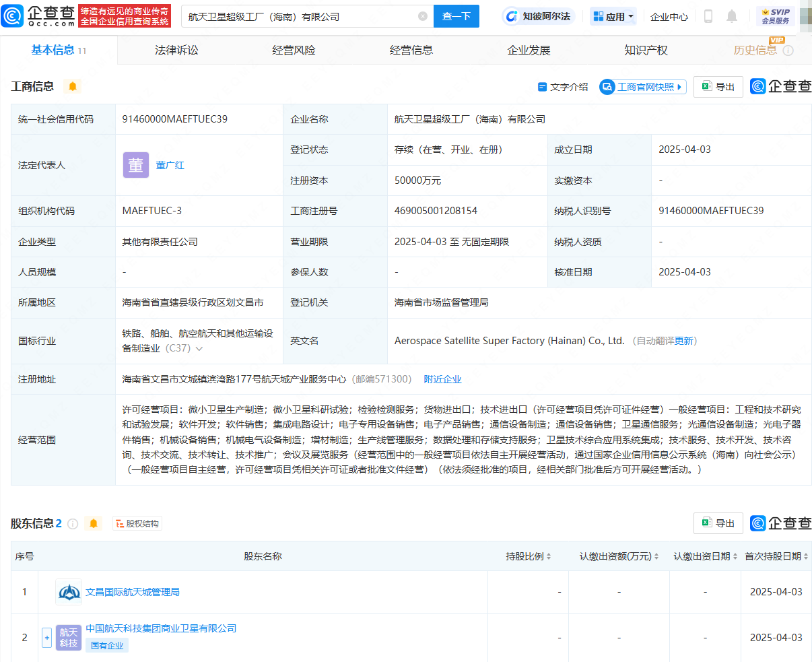The image size is (812, 662).
Task: Select the 基本信息 tab
Action: pos(59,51)
